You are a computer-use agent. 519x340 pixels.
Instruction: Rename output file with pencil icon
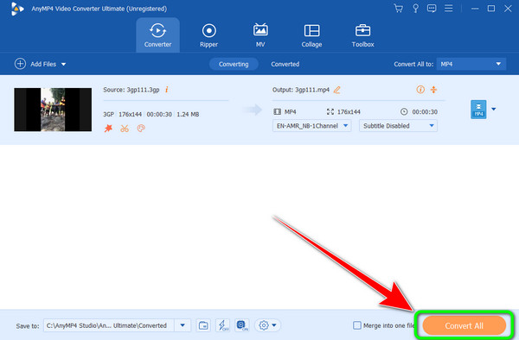click(336, 90)
